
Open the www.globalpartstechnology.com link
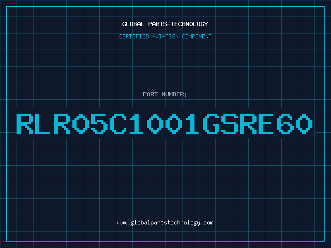[x=165, y=223]
